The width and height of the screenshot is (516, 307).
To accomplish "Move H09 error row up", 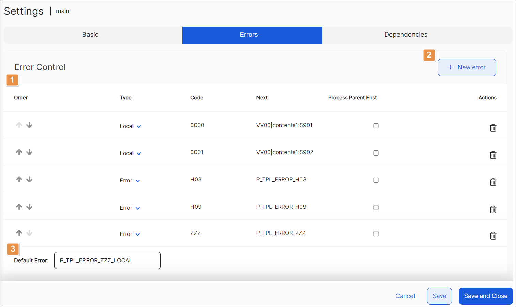I will 19,207.
